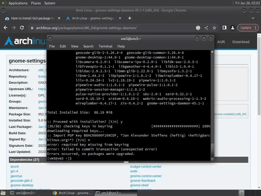Screen dimensions: 261x196
Task: Click the Dependencies (27) header
Action: point(25,160)
